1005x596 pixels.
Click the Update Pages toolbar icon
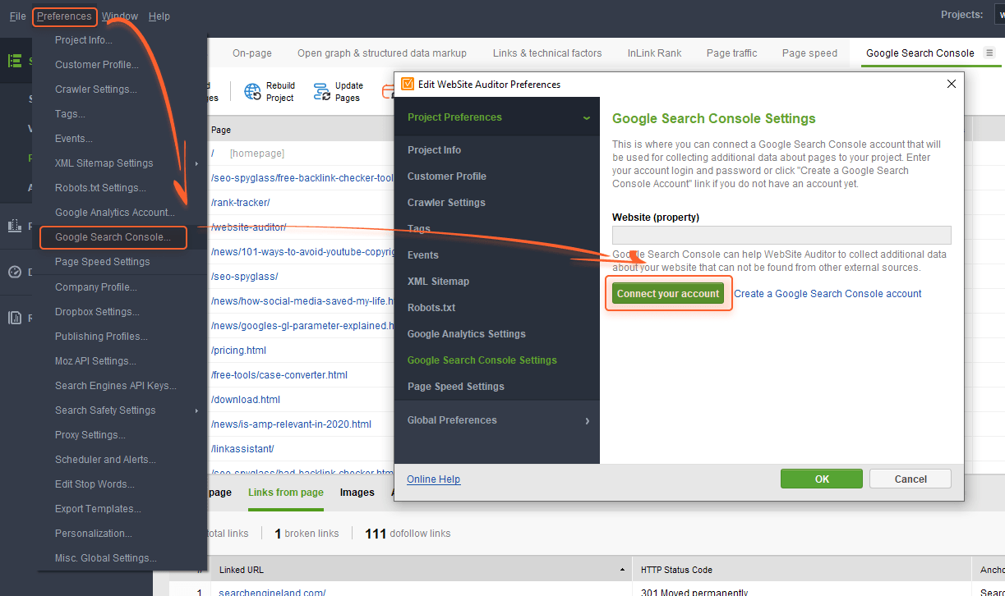click(322, 91)
